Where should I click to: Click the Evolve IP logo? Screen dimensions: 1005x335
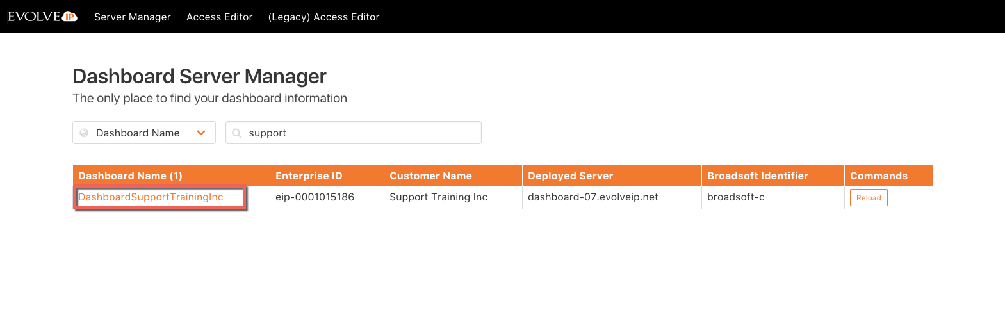[x=42, y=17]
